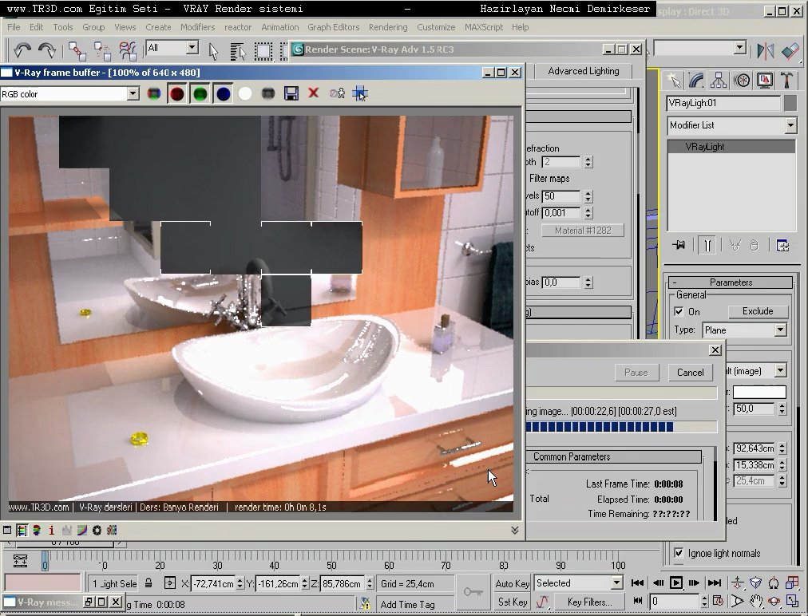Image resolution: width=808 pixels, height=616 pixels.
Task: Uncheck Ignore light normals checkbox
Action: click(679, 553)
